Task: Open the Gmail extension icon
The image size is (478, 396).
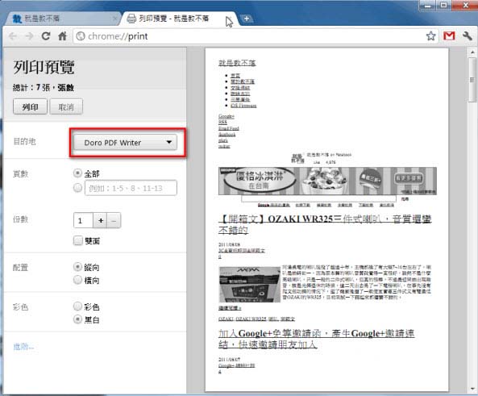Action: click(x=449, y=36)
